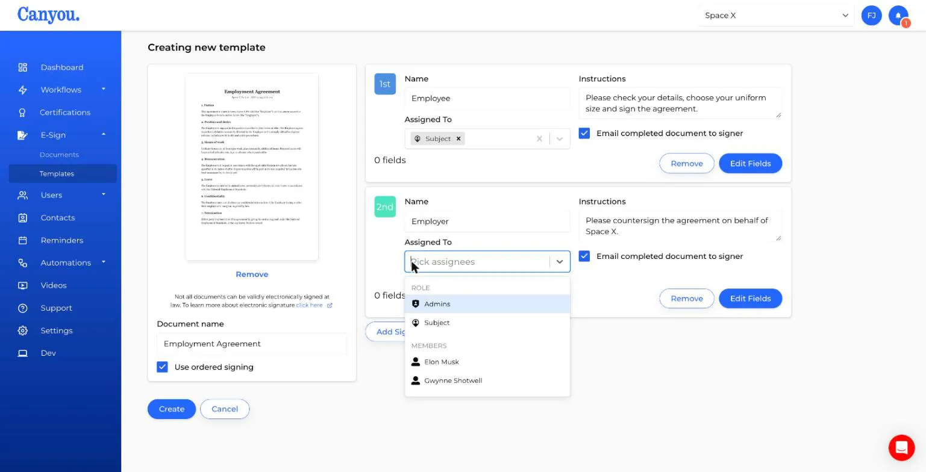Click the Document name input field

tap(252, 344)
